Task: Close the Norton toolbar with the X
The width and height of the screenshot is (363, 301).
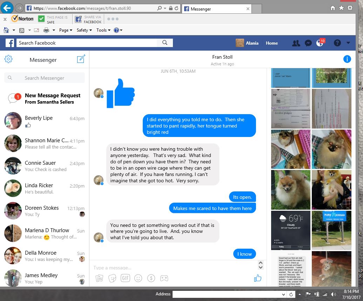Action: 5,19
